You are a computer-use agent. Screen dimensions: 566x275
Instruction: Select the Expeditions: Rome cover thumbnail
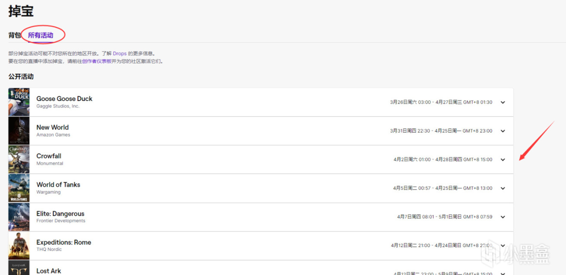(x=19, y=246)
